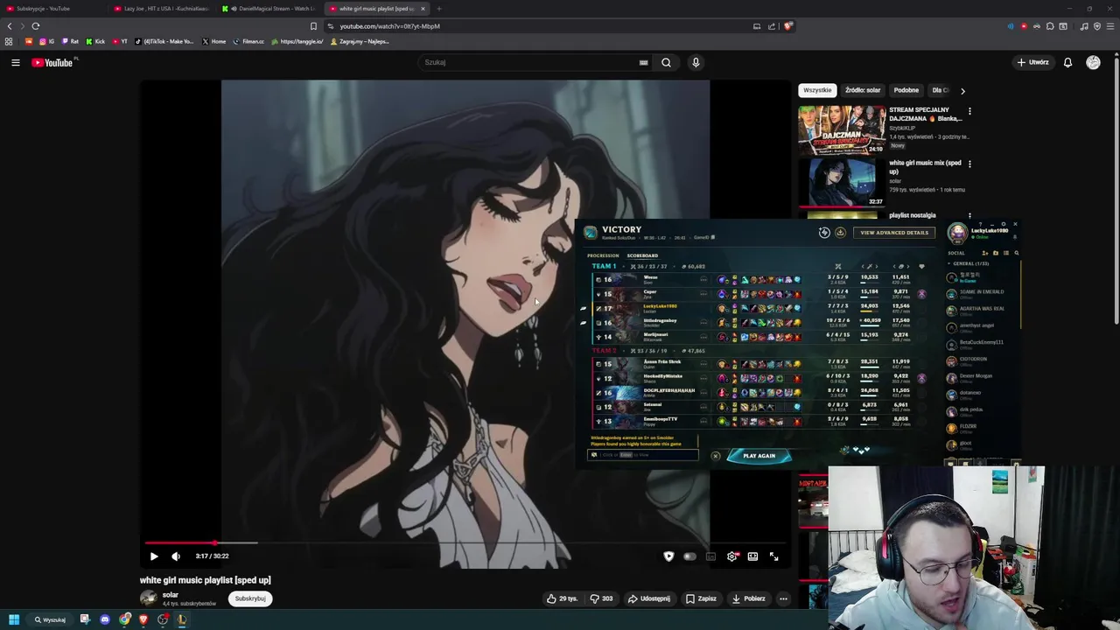
Task: Switch to Lazy Joe browser tab
Action: pyautogui.click(x=162, y=8)
